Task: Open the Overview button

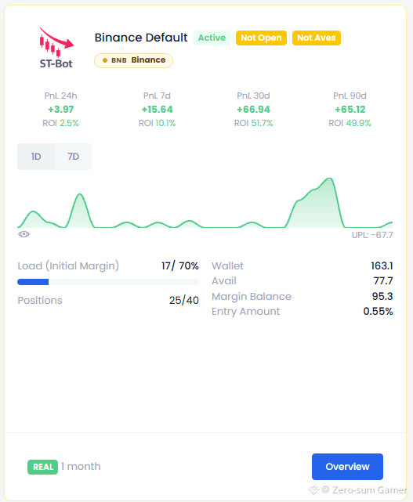Action: (347, 467)
